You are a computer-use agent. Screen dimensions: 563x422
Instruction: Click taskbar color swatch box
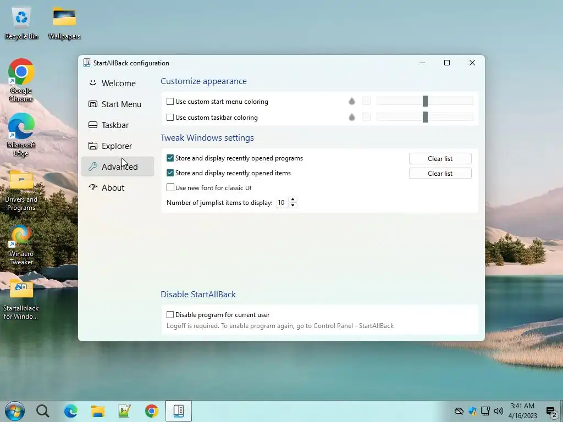(x=366, y=117)
